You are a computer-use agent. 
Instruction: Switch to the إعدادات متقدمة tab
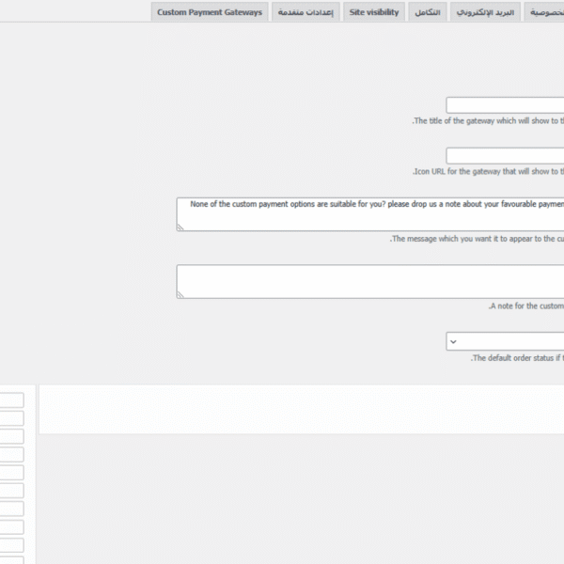click(x=305, y=12)
